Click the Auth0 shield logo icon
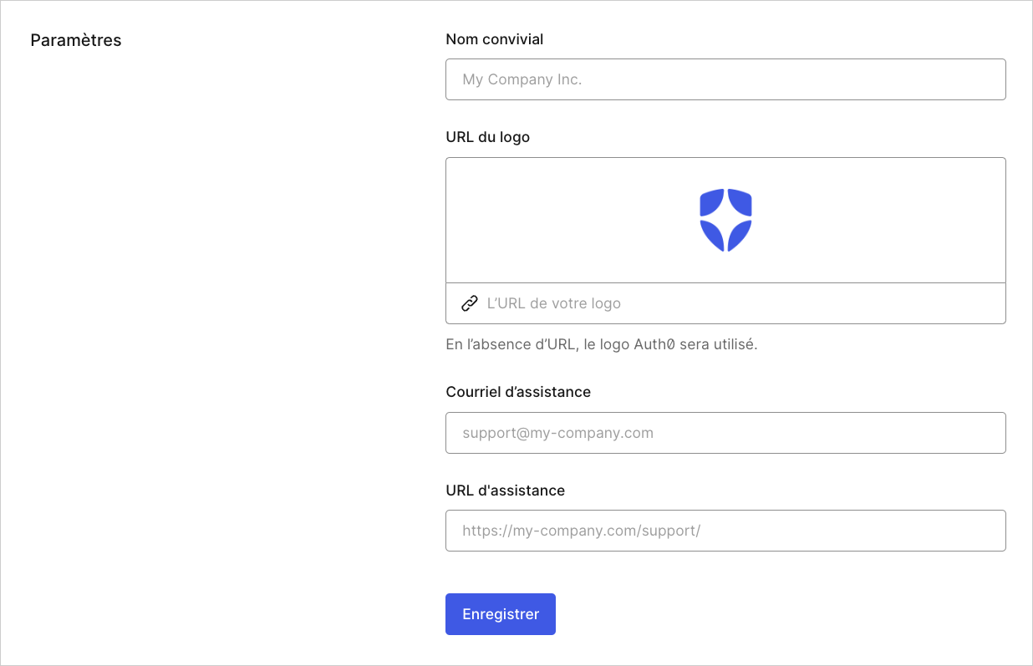The height and width of the screenshot is (666, 1033). 725,220
